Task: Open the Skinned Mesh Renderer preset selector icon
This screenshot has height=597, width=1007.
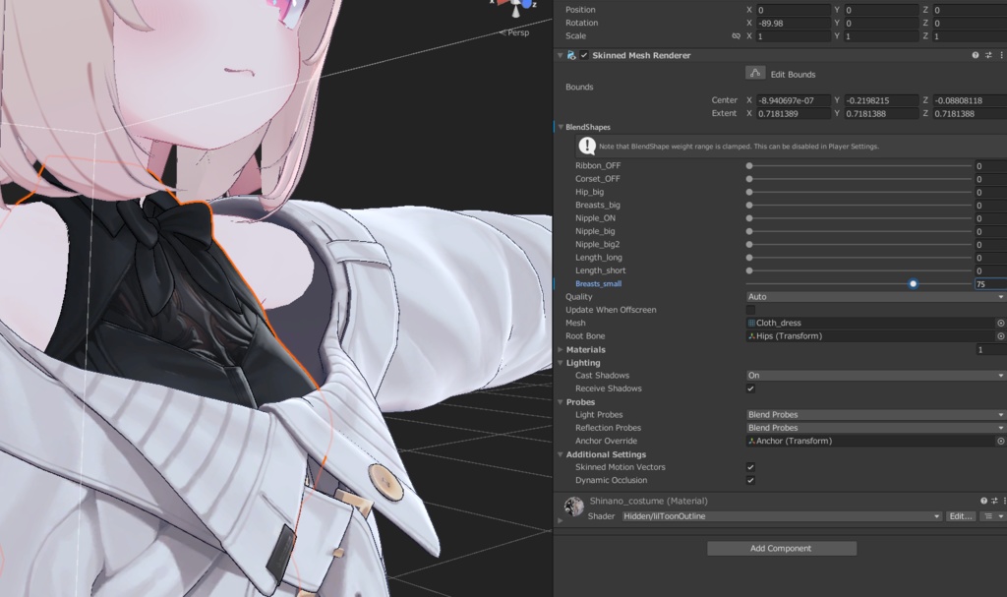Action: [x=988, y=55]
